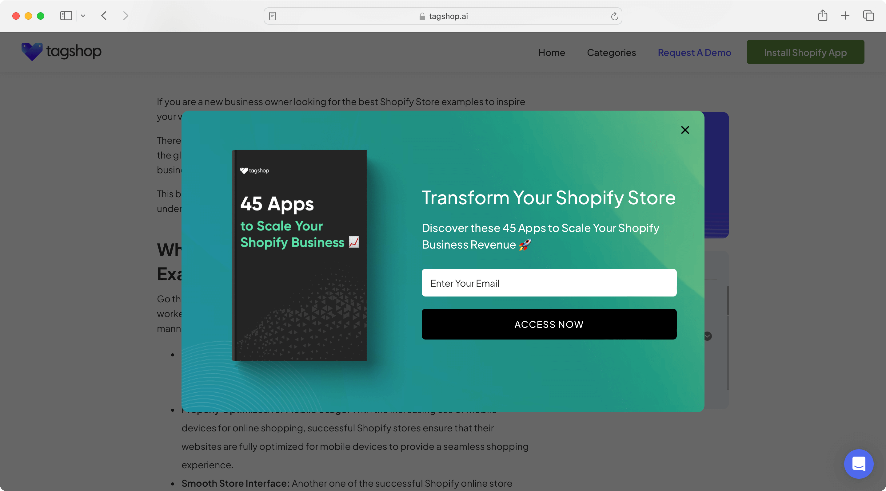The height and width of the screenshot is (491, 886).
Task: Open the Home nav item
Action: [552, 53]
